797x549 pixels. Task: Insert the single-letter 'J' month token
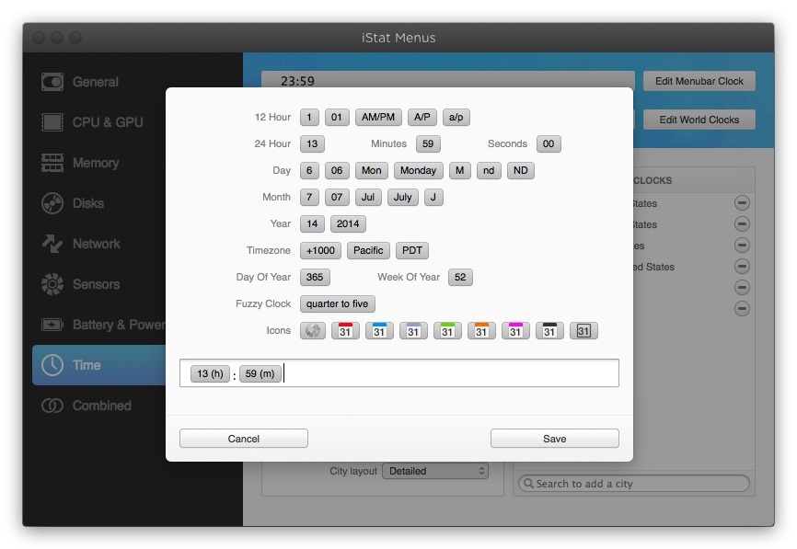pyautogui.click(x=433, y=197)
